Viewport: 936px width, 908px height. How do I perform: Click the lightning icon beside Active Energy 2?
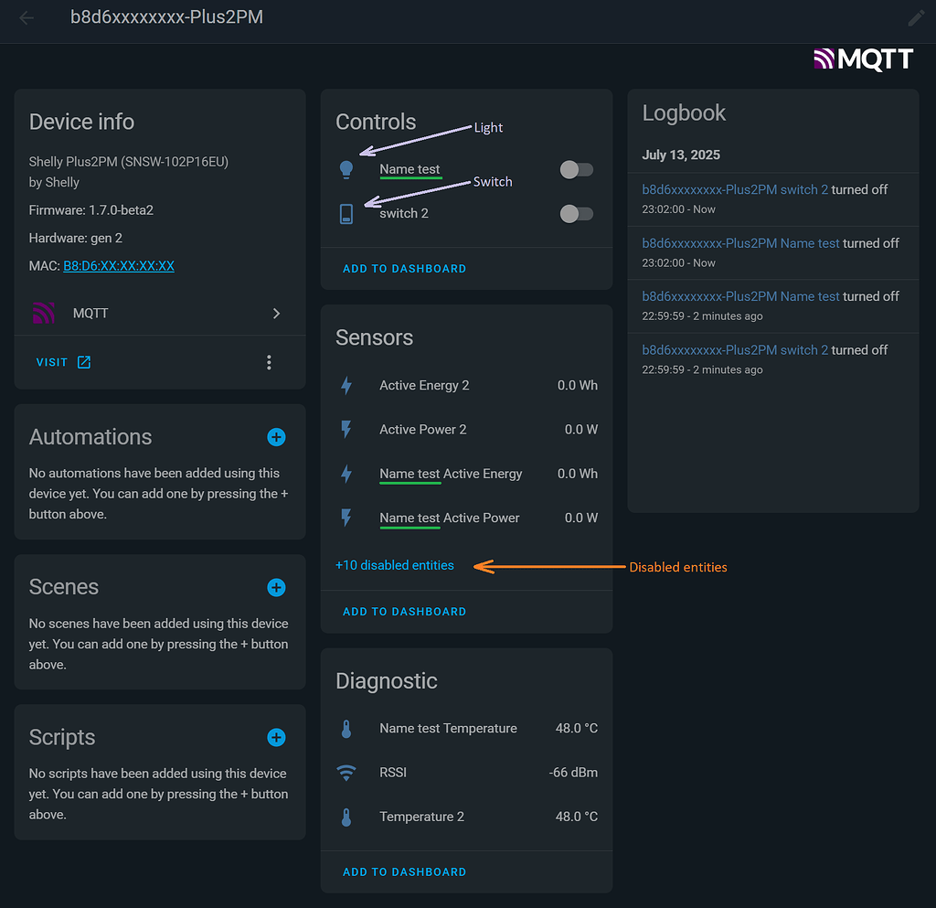coord(347,385)
